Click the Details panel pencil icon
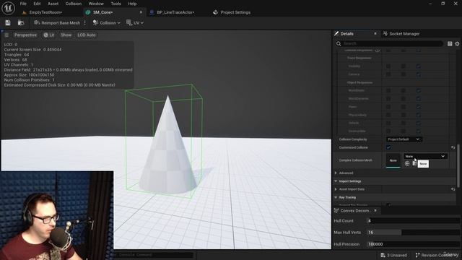This screenshot has height=260, width=462. pos(336,34)
